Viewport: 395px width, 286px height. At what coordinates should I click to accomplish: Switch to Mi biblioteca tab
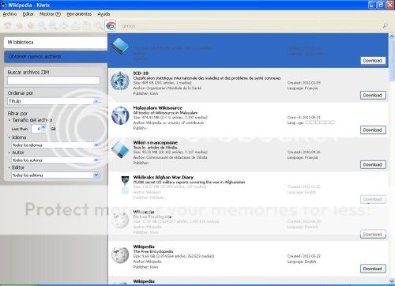click(55, 43)
